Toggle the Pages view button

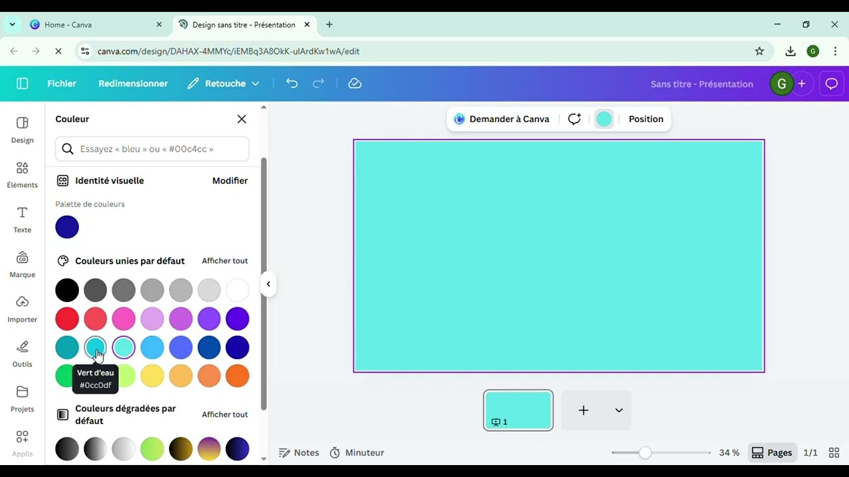tap(771, 452)
